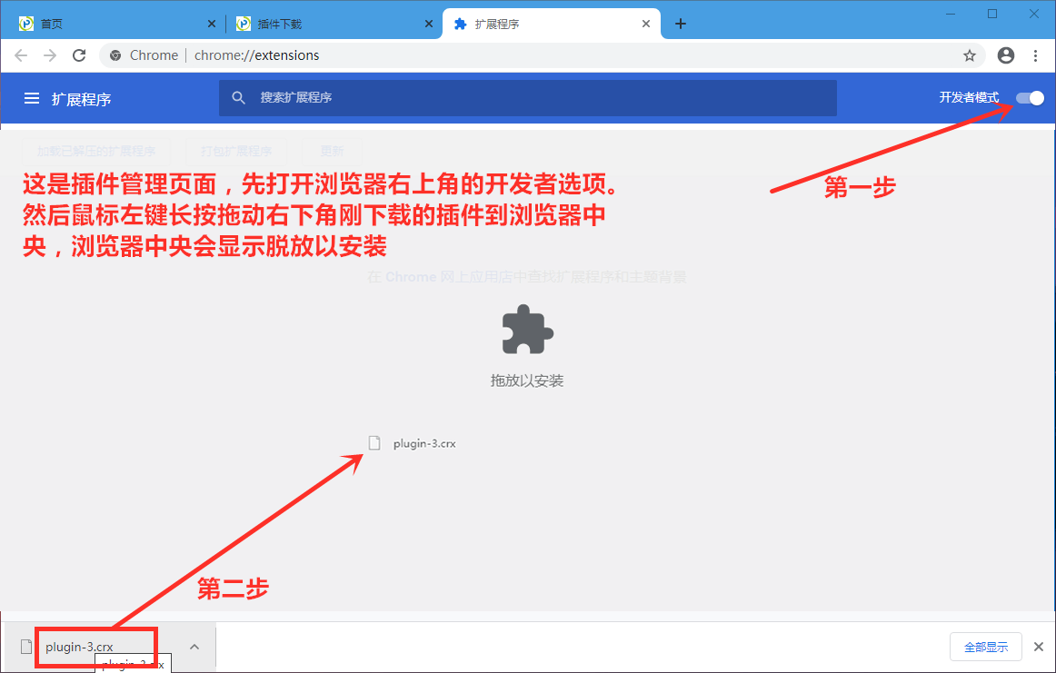Click the 更新 button

[332, 150]
